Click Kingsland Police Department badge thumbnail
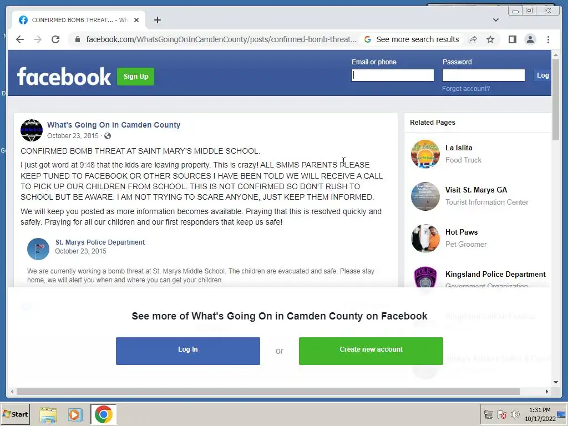 tap(425, 277)
